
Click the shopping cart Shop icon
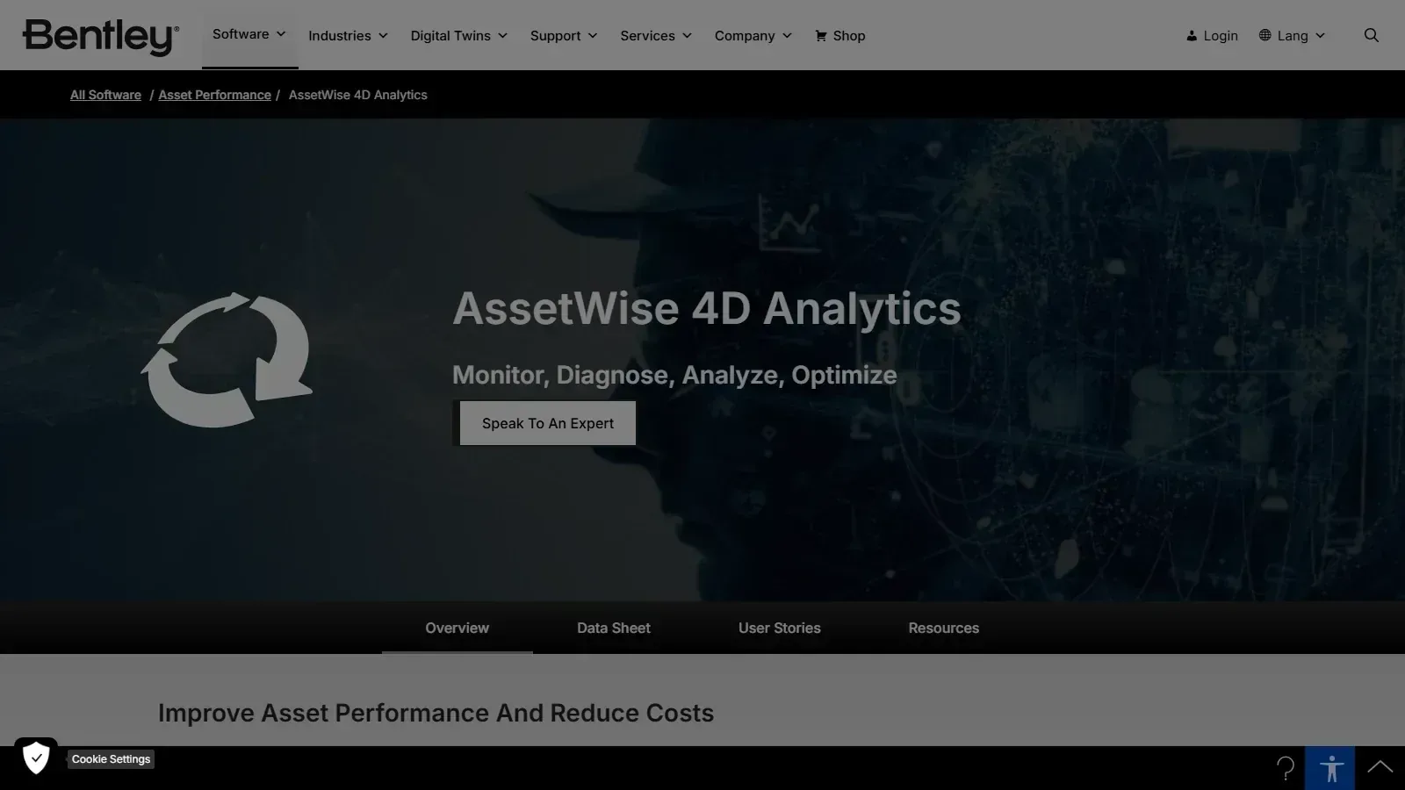point(821,36)
